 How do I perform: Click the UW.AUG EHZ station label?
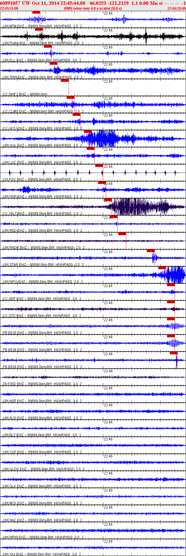point(13,418)
